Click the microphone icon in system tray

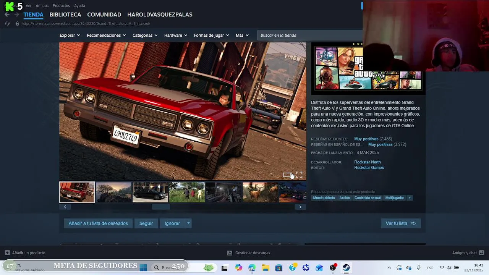tap(419, 268)
